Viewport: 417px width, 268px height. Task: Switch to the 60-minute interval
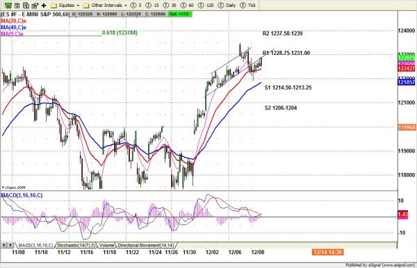pos(188,6)
